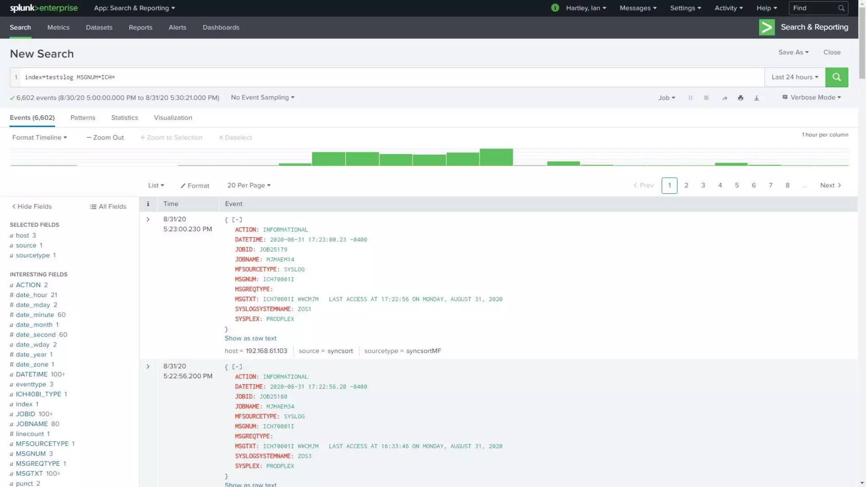Collapse the first event JSON with [-]
Image resolution: width=866 pixels, height=487 pixels.
click(237, 219)
